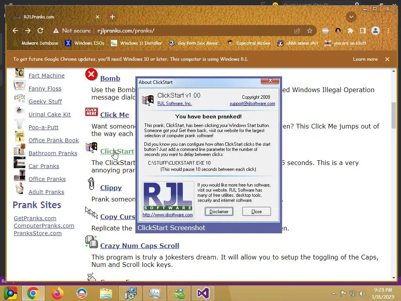The height and width of the screenshot is (301, 401).
Task: Open Malware Database bookmark
Action: (36, 43)
